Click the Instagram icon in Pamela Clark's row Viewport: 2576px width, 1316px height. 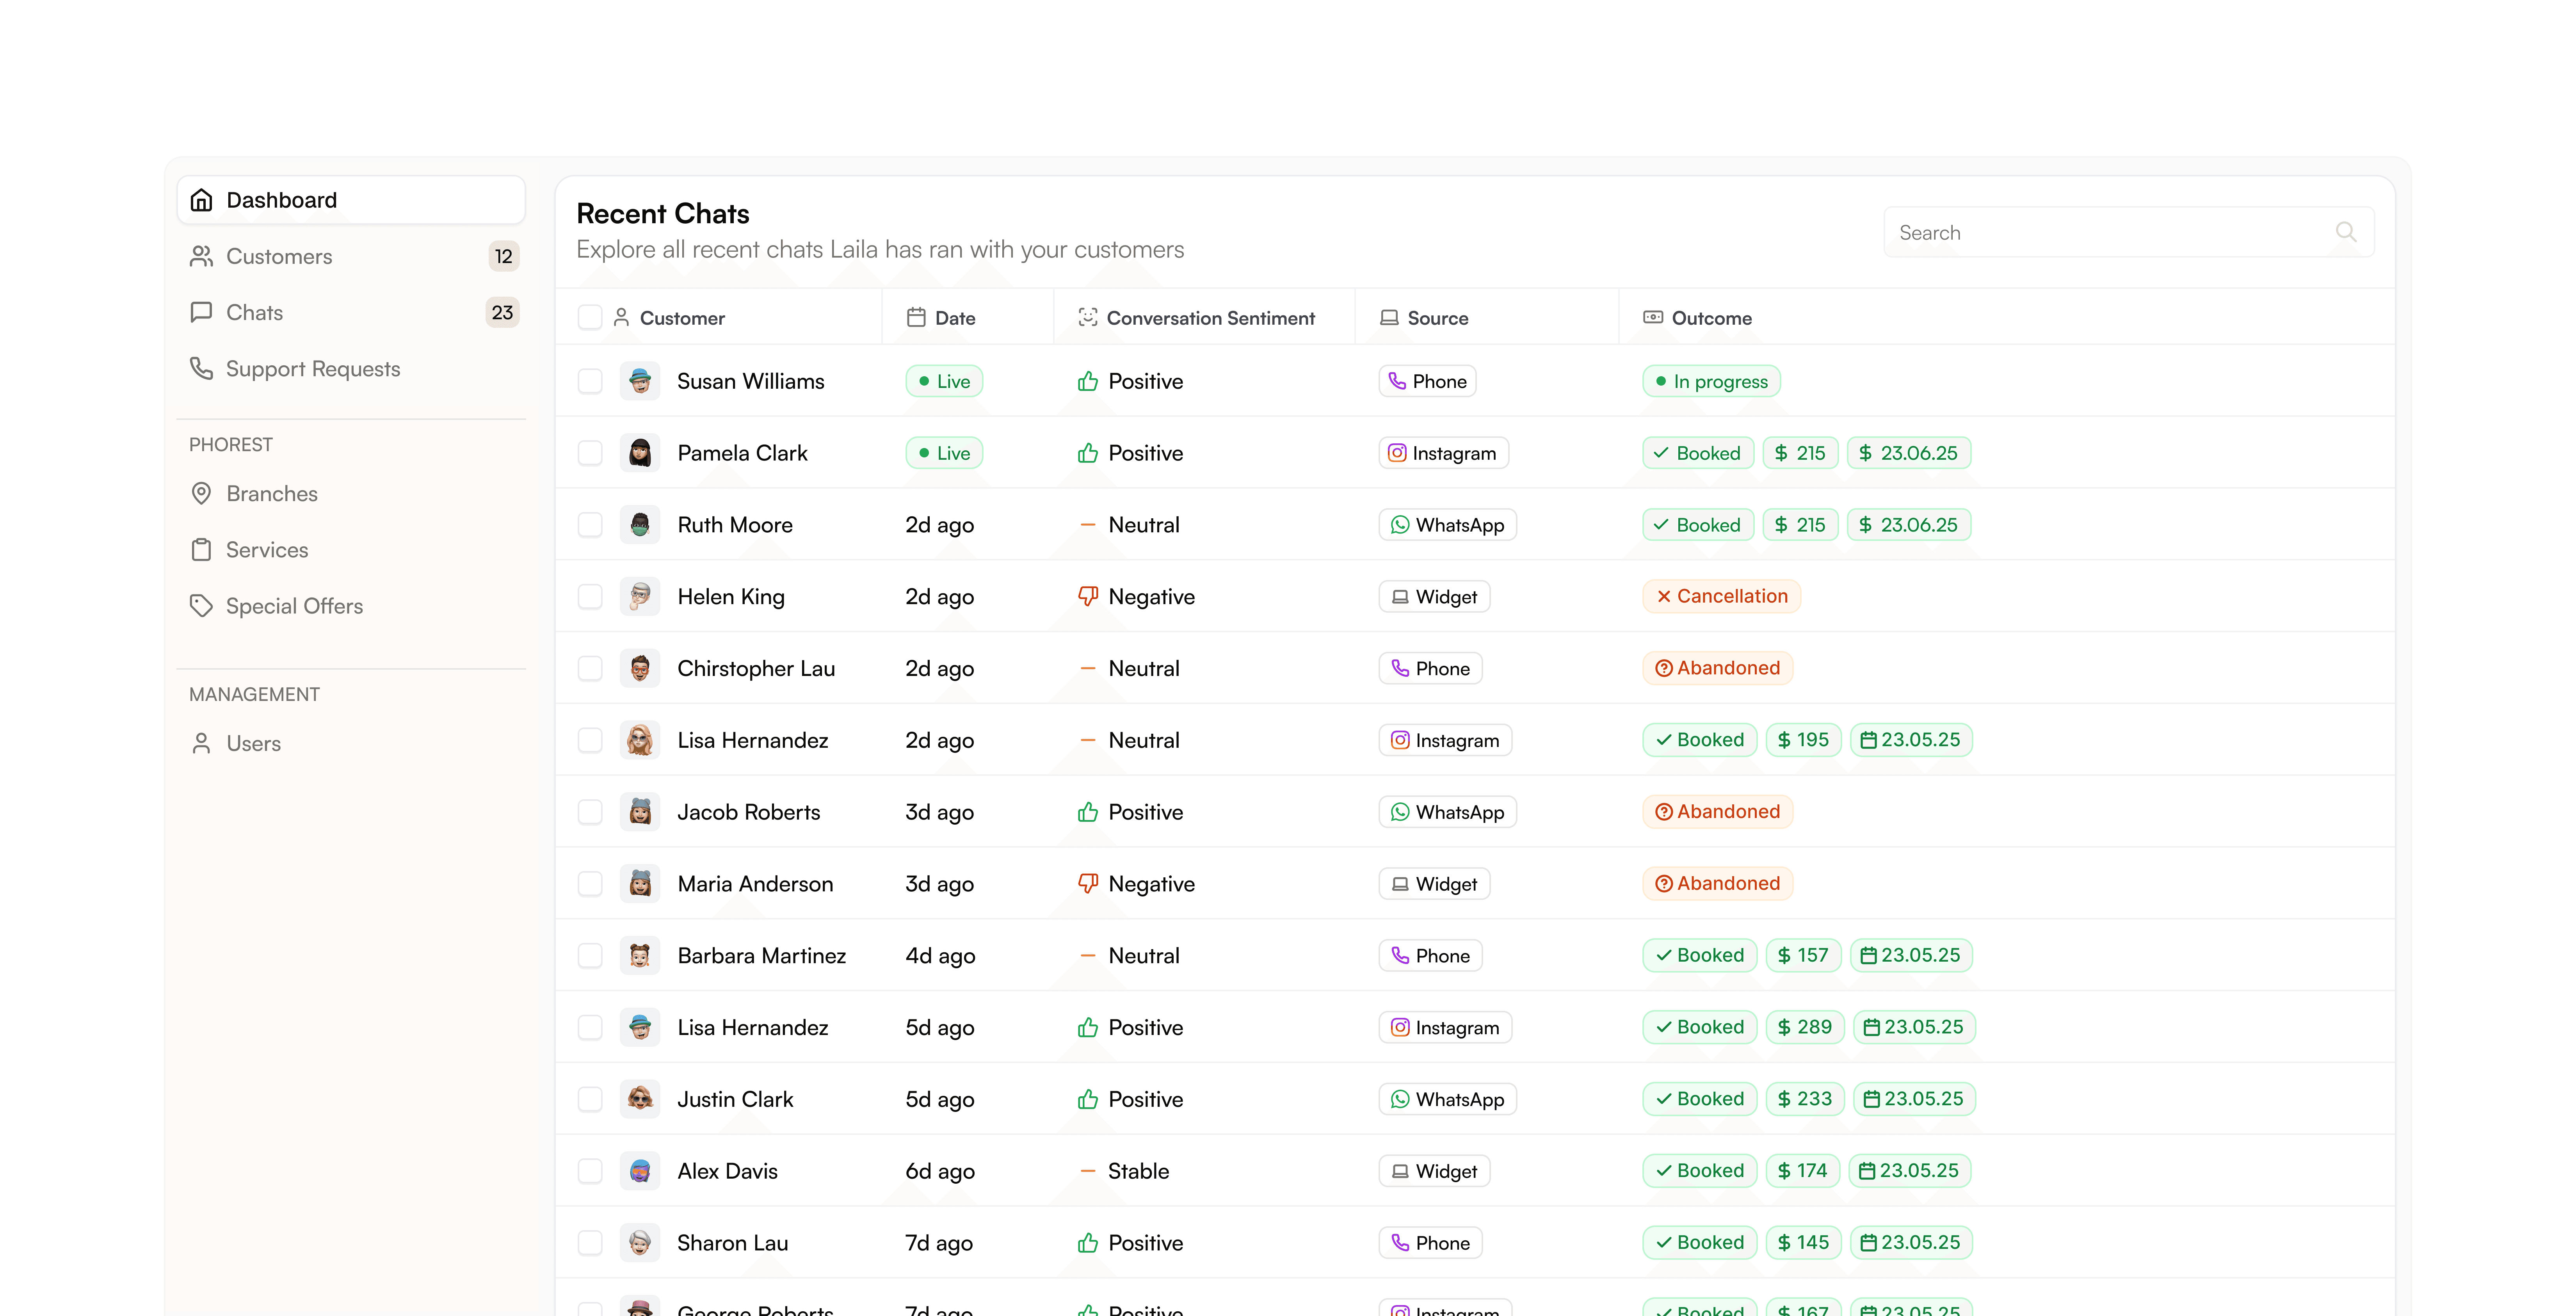coord(1397,453)
